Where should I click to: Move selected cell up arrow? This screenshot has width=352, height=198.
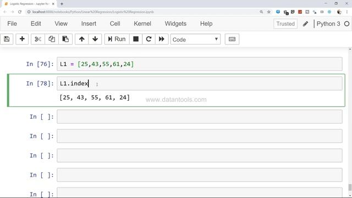(82, 39)
